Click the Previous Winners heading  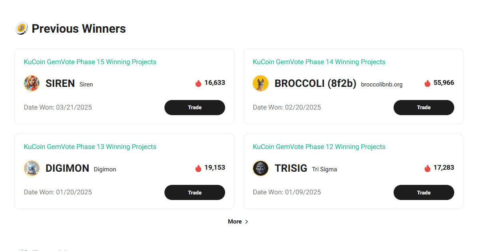(x=79, y=29)
